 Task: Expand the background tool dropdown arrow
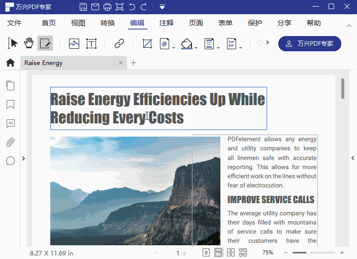196,48
